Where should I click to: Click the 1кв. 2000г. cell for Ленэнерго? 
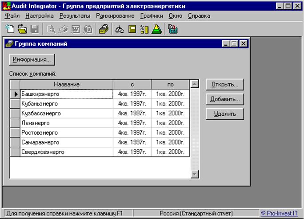tap(170, 123)
